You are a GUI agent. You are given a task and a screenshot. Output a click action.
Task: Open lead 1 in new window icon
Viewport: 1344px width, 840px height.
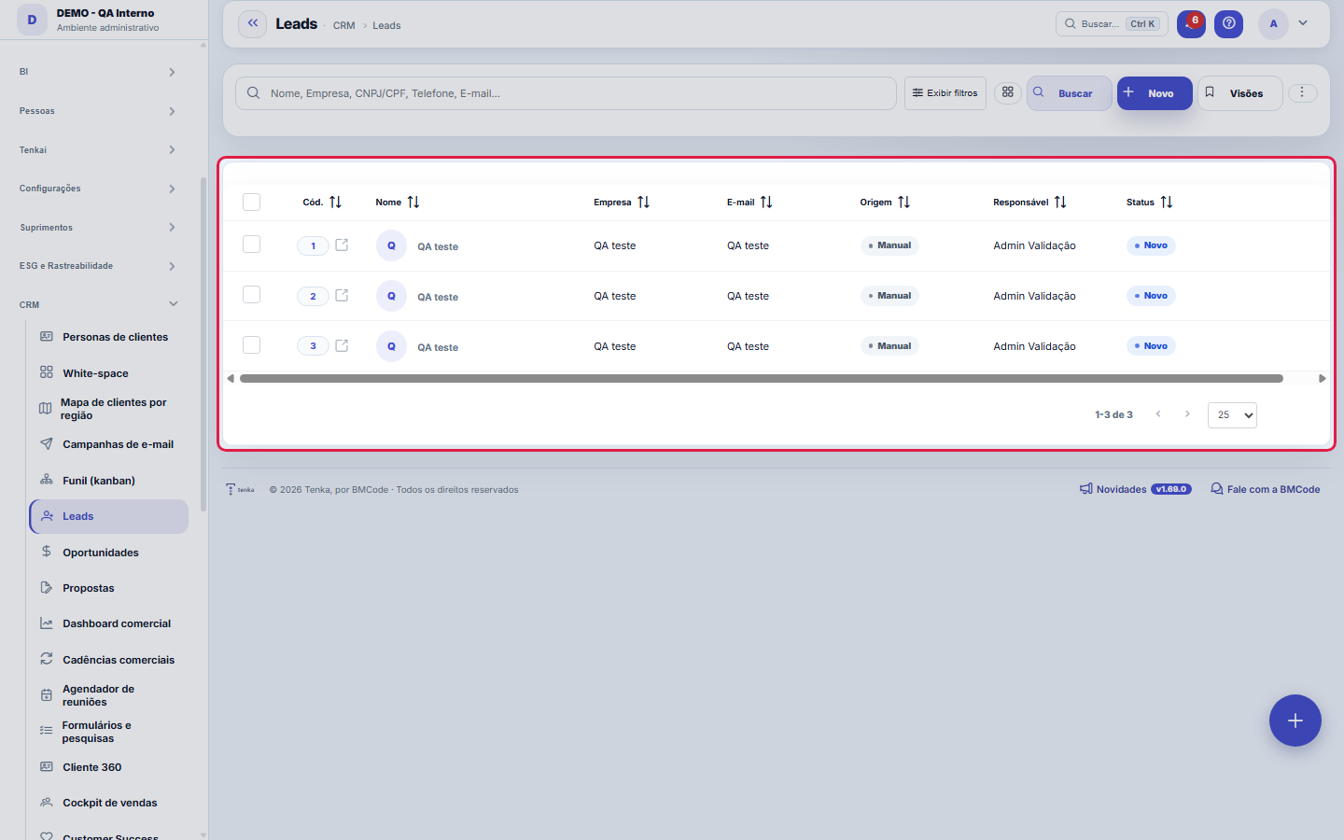[342, 245]
